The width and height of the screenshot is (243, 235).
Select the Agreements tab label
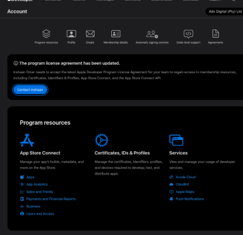pyautogui.click(x=215, y=42)
